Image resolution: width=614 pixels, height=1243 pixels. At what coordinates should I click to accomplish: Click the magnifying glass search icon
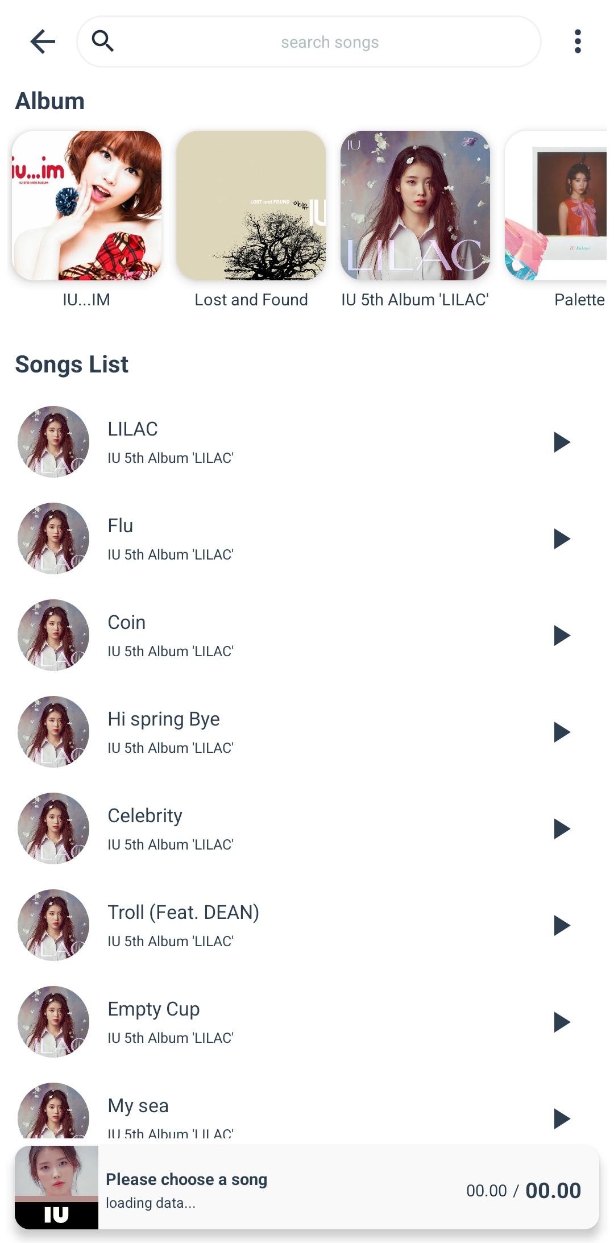[x=103, y=41]
